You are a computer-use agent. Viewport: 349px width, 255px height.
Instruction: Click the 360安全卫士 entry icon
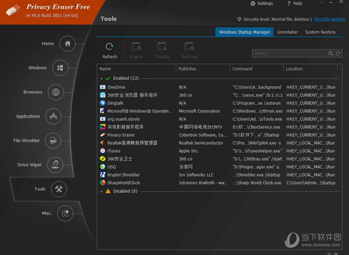point(103,159)
